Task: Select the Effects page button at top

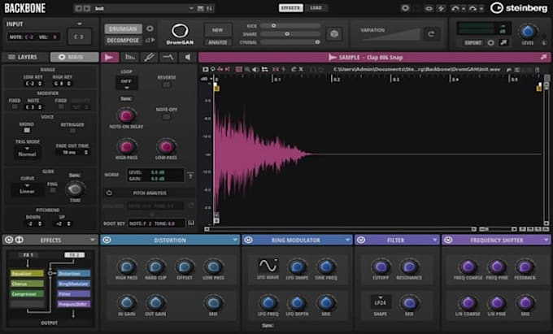Action: (290, 8)
